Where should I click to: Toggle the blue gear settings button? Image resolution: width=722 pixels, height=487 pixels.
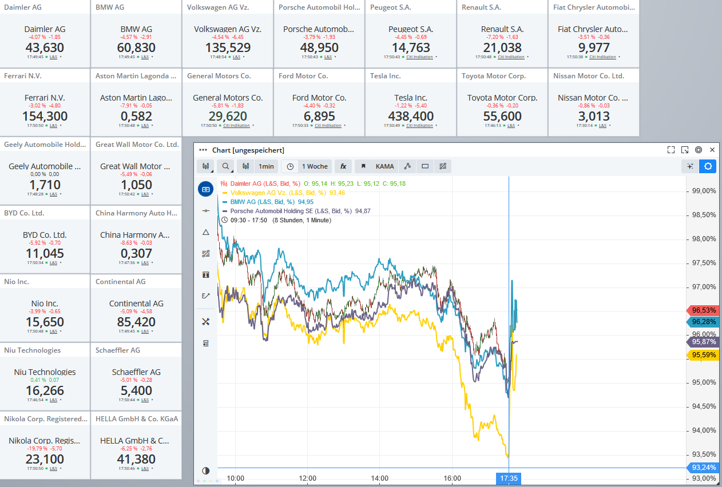pyautogui.click(x=708, y=166)
